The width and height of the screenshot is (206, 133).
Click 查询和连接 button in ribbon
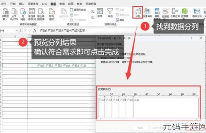click(78, 10)
